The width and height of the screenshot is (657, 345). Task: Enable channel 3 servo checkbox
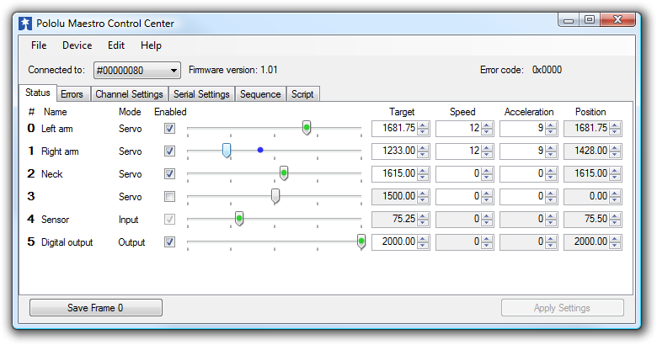(x=169, y=197)
